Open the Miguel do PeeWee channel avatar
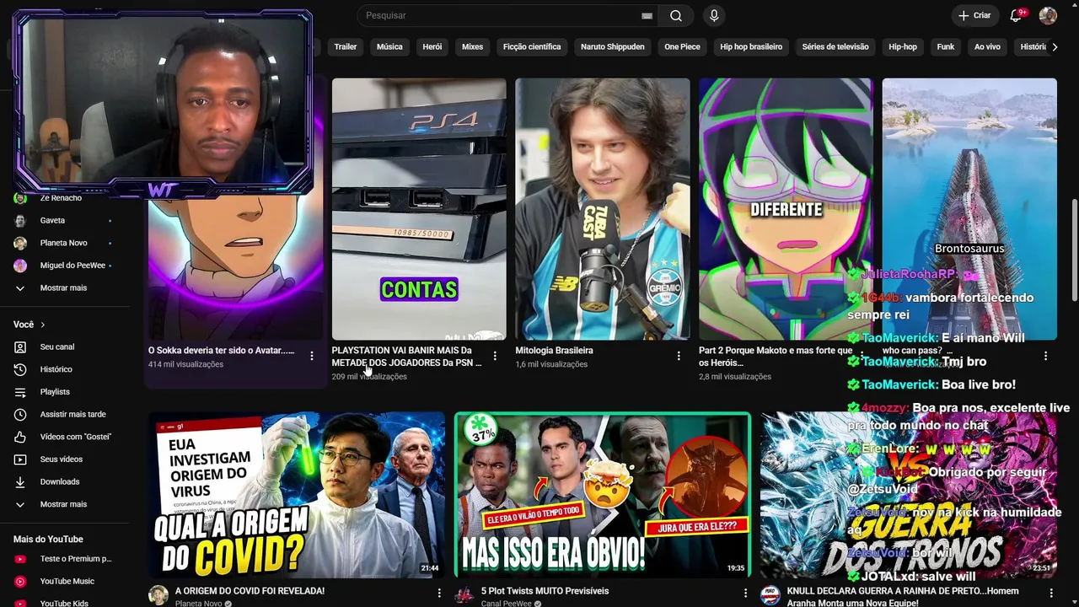Image resolution: width=1079 pixels, height=607 pixels. pos(20,266)
